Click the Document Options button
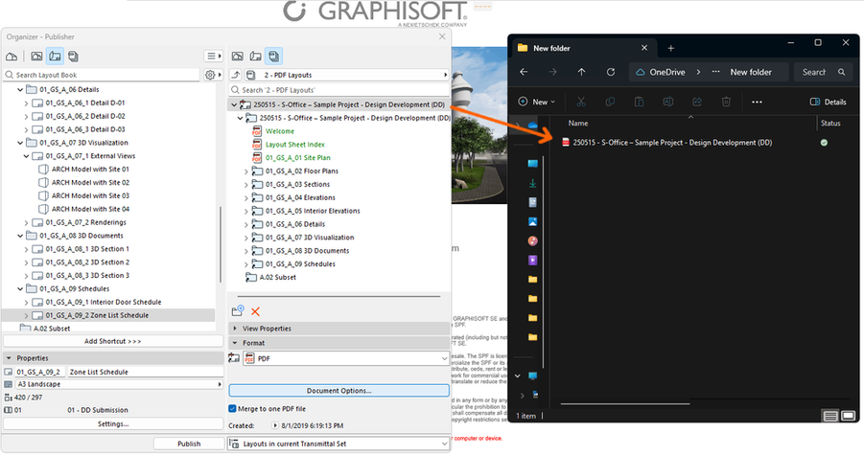The height and width of the screenshot is (456, 864). pyautogui.click(x=339, y=390)
